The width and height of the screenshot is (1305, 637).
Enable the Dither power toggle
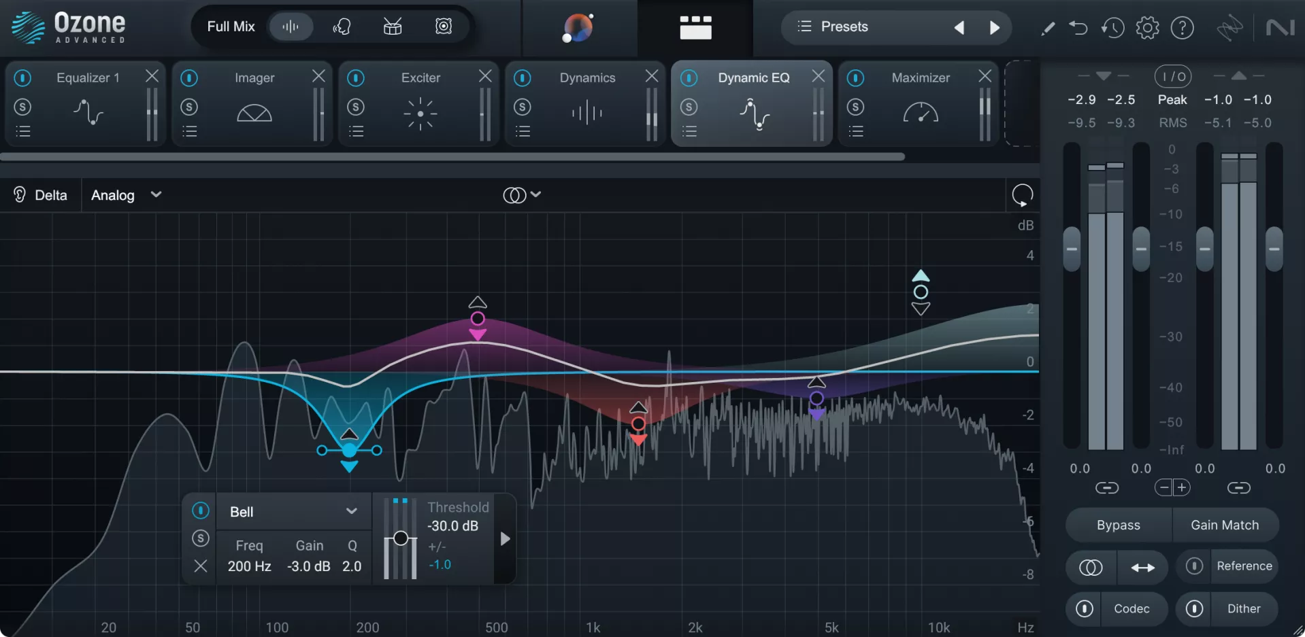(1194, 608)
